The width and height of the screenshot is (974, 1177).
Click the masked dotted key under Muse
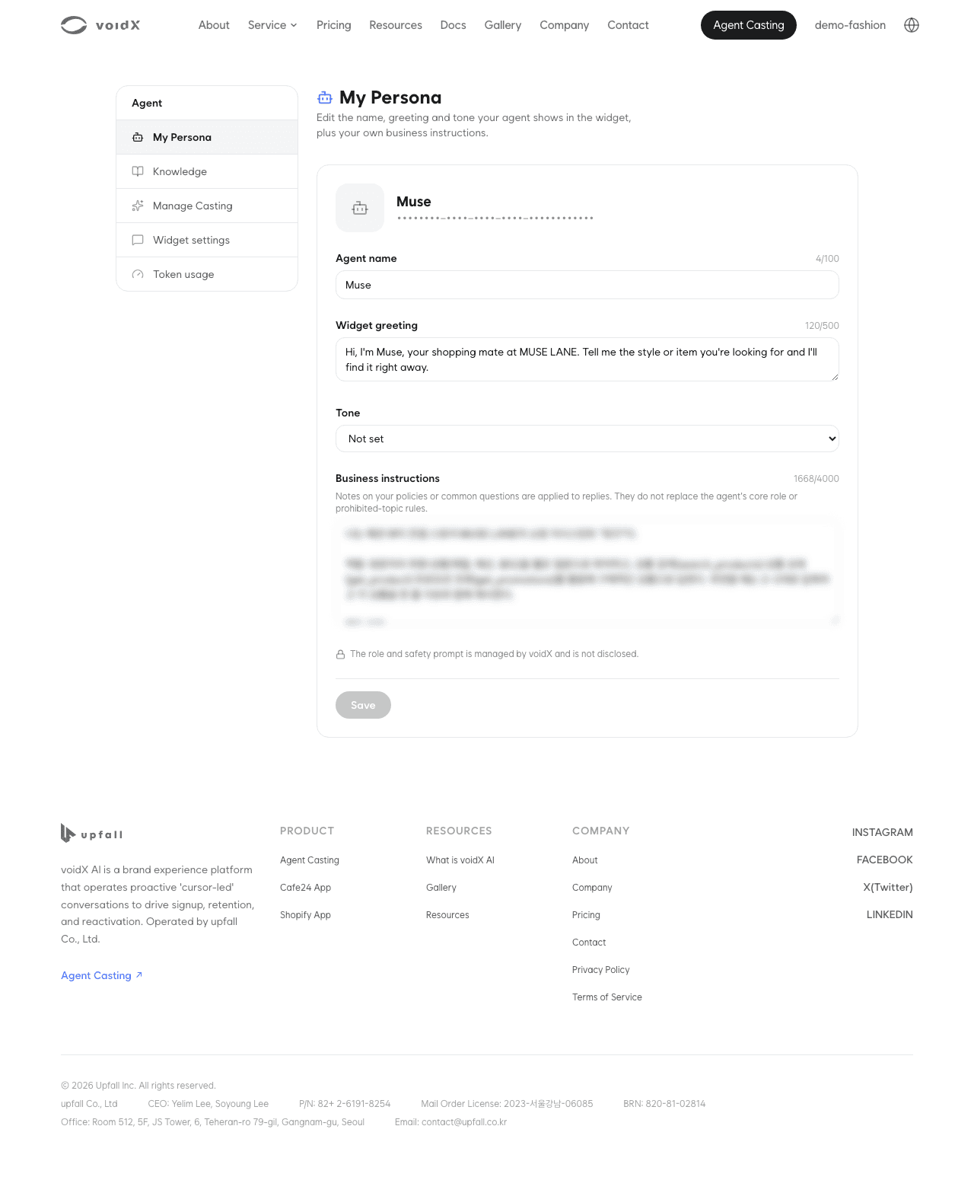tap(495, 218)
